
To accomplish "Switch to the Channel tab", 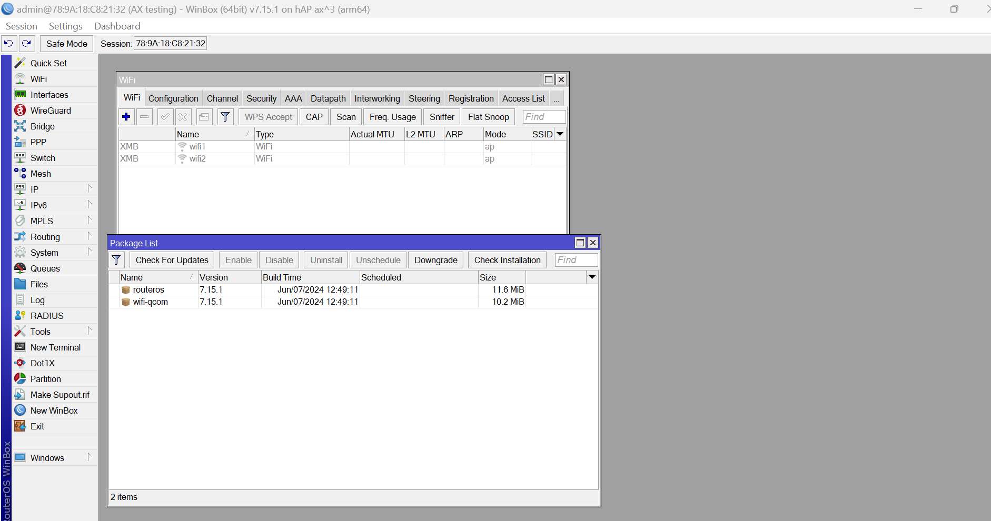I will click(222, 98).
